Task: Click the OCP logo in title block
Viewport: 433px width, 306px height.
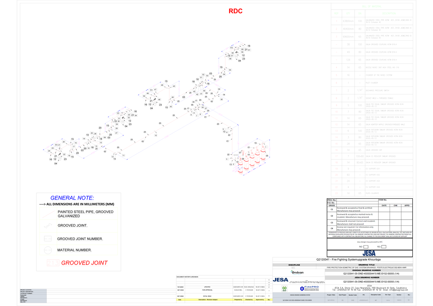Action: coord(284,289)
